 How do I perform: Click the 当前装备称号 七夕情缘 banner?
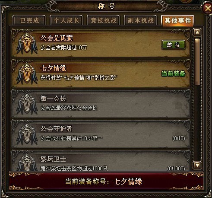[x=106, y=181]
